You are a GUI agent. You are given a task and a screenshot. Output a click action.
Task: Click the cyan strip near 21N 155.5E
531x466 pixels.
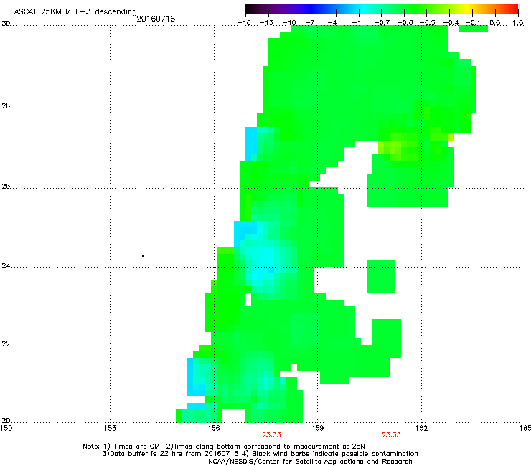(195, 377)
